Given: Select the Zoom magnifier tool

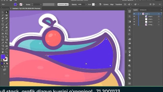Looking at the screenshot, I should tap(6, 52).
